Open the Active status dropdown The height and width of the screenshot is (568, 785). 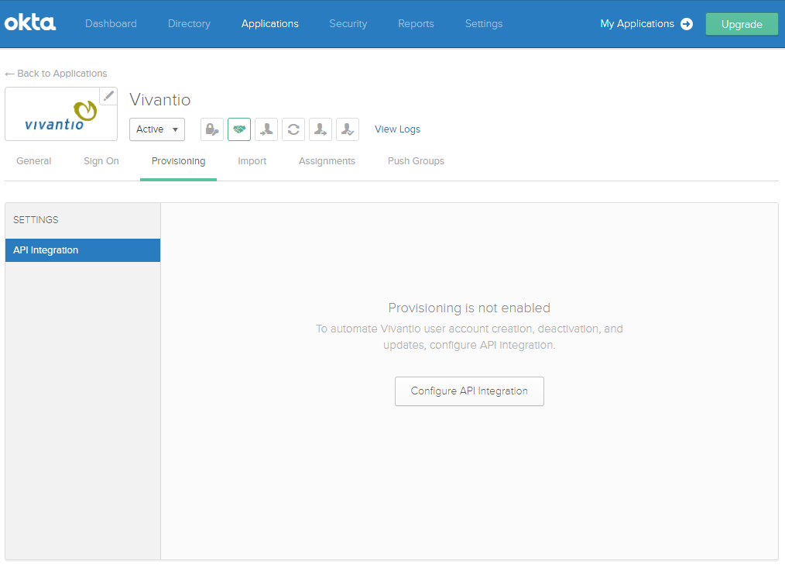[x=157, y=129]
